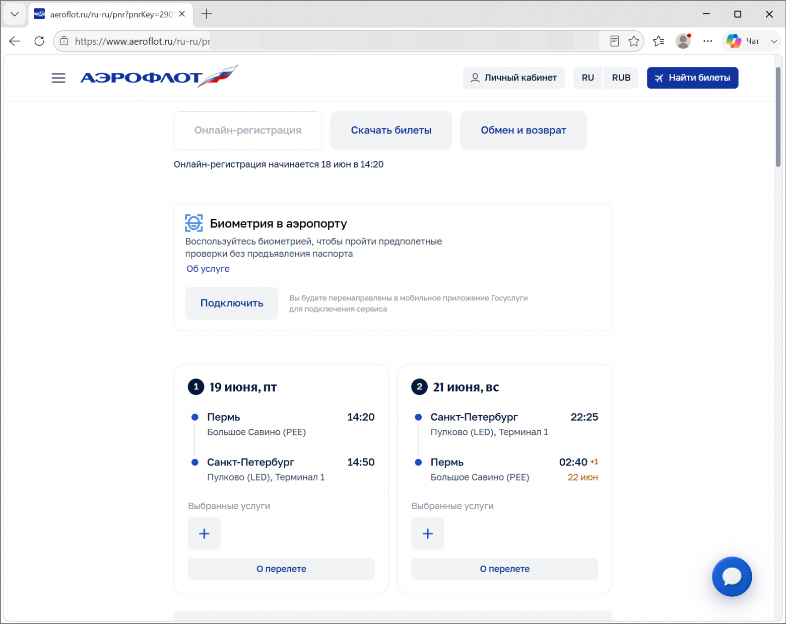Open browser settings ellipsis menu
Screen dimensions: 786x624
click(708, 41)
